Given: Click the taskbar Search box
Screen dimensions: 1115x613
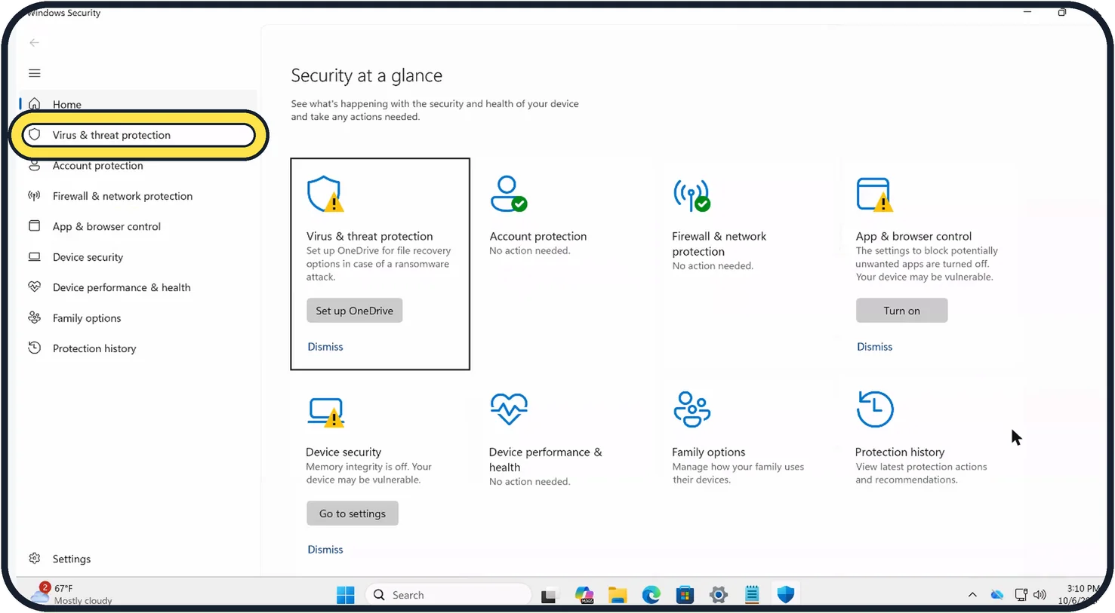Looking at the screenshot, I should click(x=448, y=595).
